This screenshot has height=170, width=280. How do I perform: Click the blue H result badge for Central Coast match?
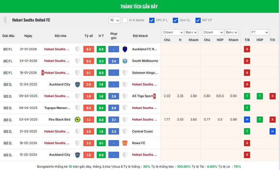tap(272, 131)
